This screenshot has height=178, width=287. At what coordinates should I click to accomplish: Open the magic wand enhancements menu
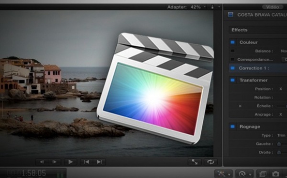[224, 174]
